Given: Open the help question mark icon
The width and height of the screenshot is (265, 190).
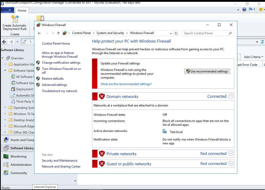Looking at the screenshot, I should click(244, 10).
